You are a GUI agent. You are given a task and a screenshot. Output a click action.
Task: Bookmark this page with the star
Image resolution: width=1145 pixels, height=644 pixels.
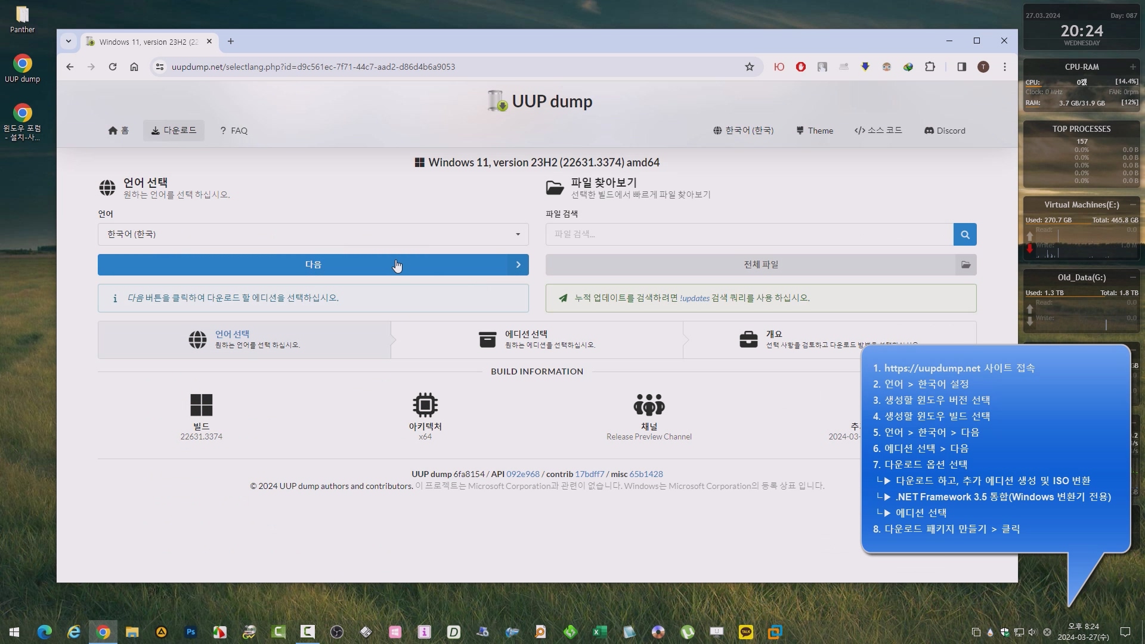coord(750,67)
